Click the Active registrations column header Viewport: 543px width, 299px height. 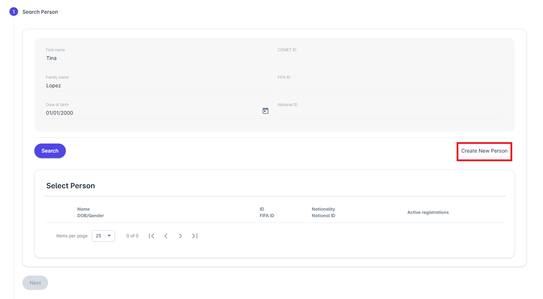pyautogui.click(x=428, y=212)
